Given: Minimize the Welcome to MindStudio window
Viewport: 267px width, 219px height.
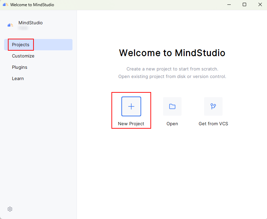Looking at the screenshot, I should [229, 4].
